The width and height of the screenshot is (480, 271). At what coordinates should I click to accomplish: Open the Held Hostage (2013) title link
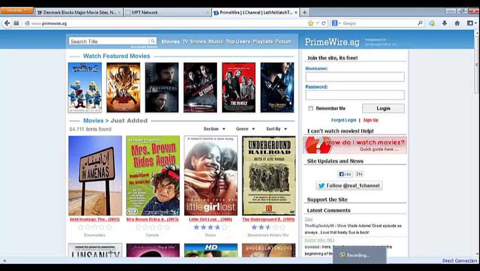tap(94, 219)
